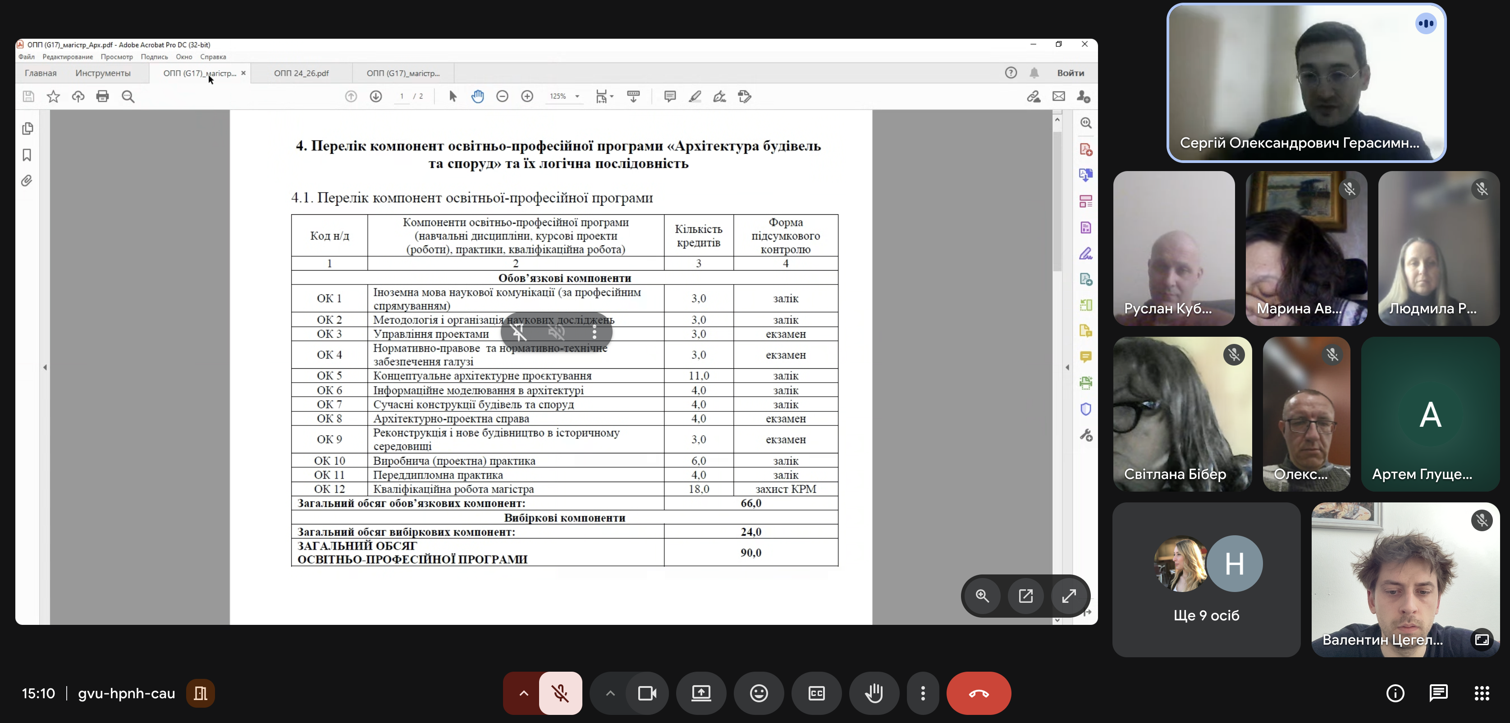Screen dimensions: 1510x723
Task: Open the Ще 9 осіб participants tile
Action: click(x=1206, y=579)
